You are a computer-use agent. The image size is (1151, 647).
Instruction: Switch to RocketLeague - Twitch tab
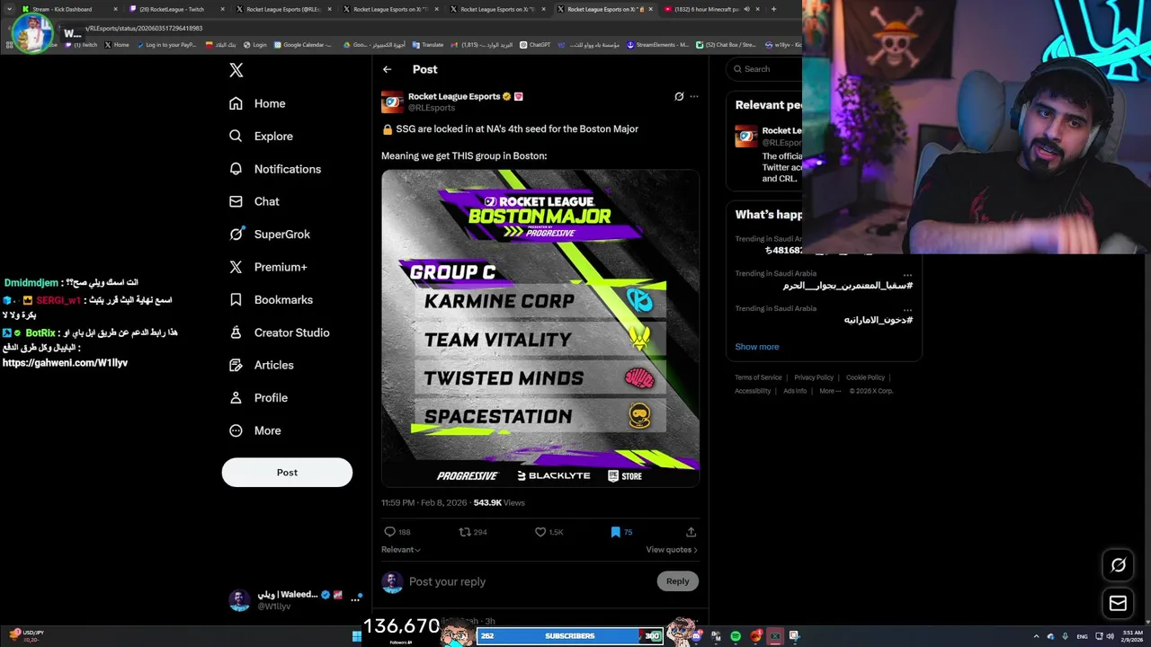177,9
